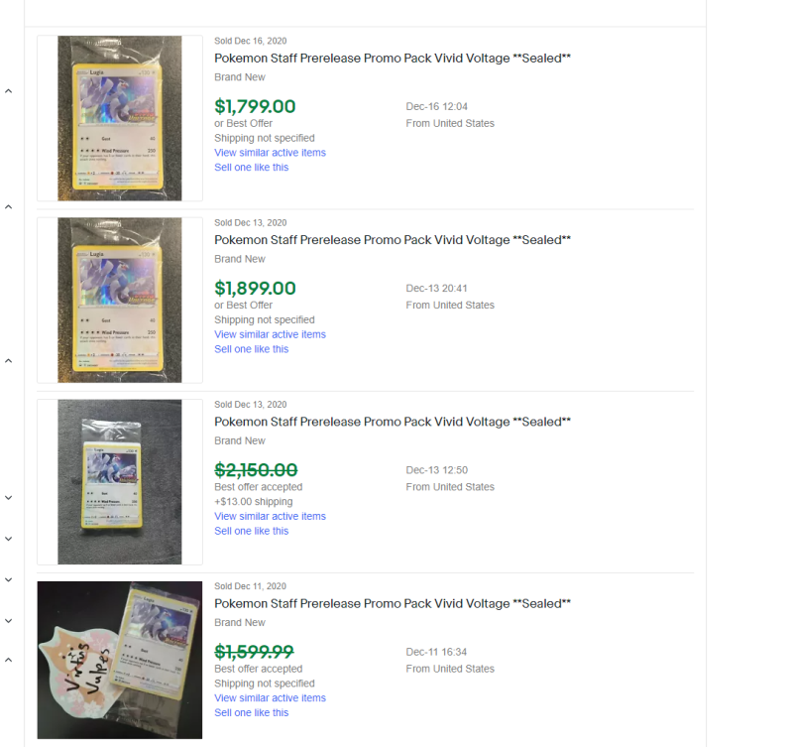Select "Sell one like this" for the $2,150.00 listing
This screenshot has height=747, width=793.
click(252, 531)
